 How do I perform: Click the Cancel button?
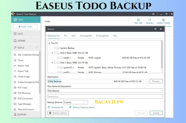[x=156, y=113]
